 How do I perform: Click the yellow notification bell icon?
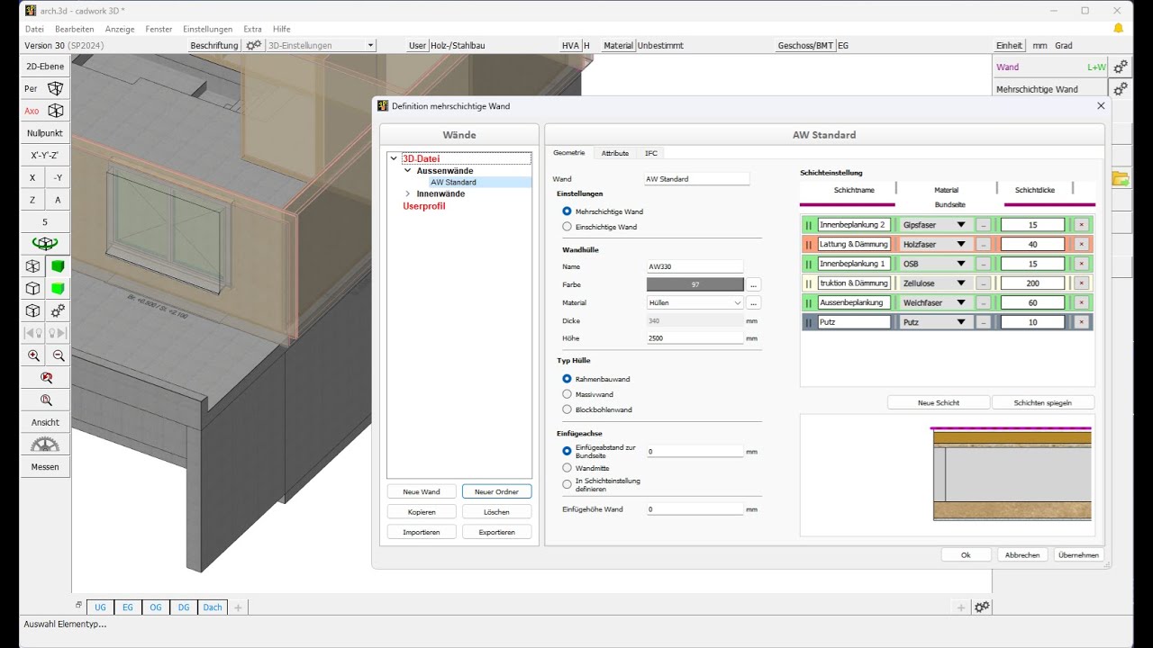tap(1118, 29)
